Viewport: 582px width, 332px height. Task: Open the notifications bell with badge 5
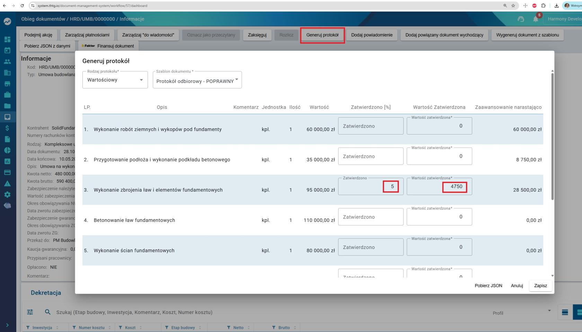[x=536, y=19]
